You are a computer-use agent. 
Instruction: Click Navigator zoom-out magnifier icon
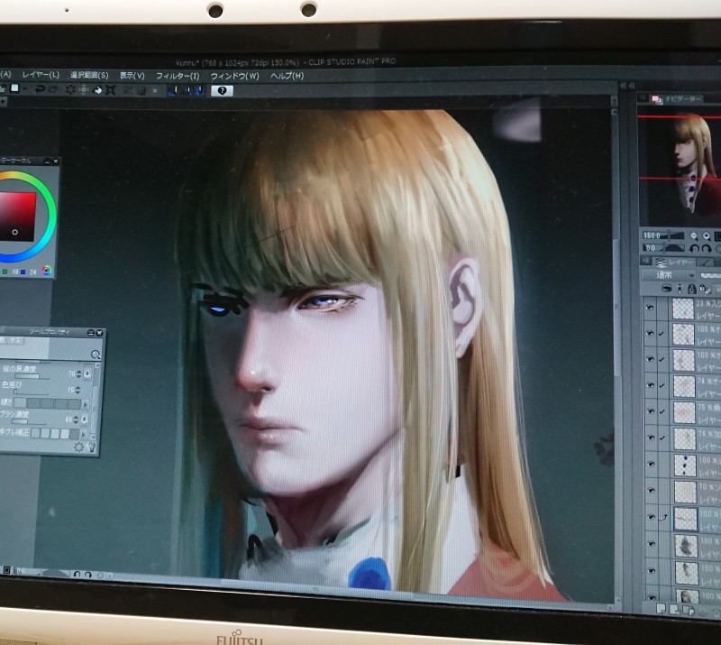coord(694,236)
